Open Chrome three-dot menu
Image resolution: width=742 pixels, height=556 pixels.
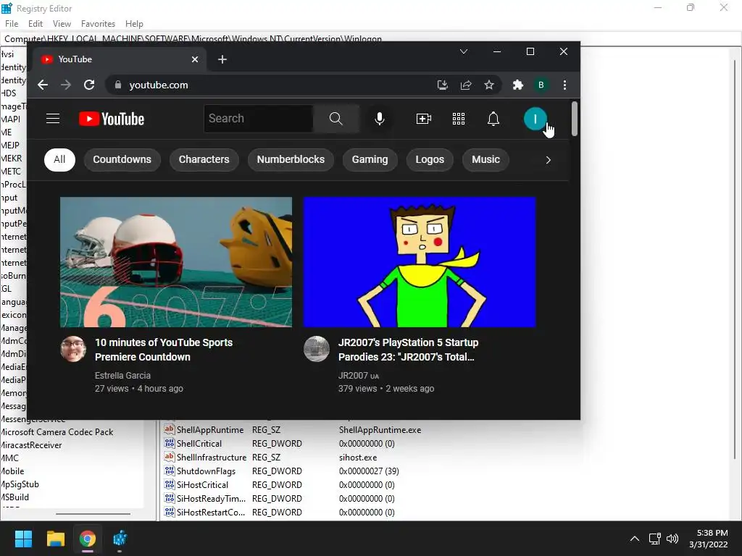point(564,85)
